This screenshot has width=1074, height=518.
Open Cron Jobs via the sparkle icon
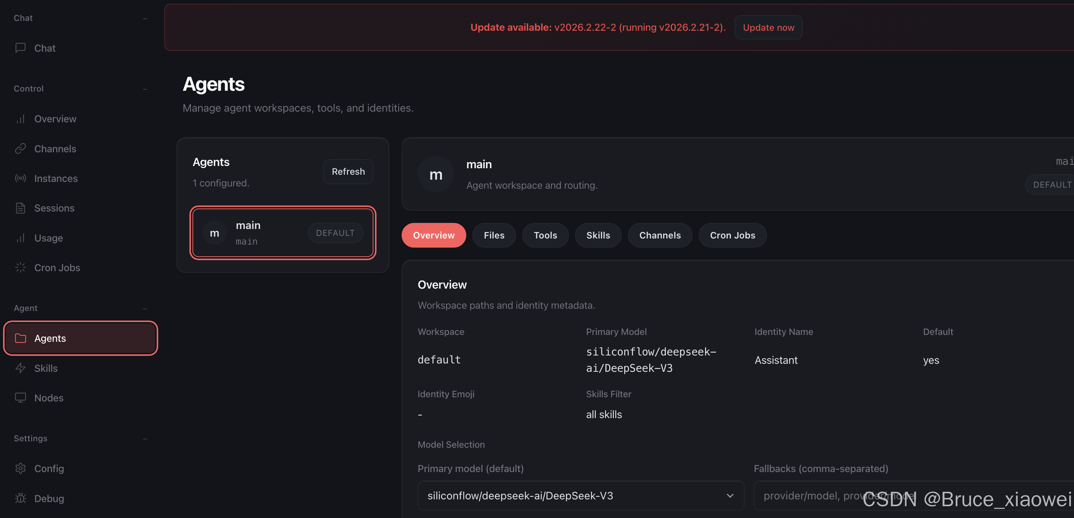20,267
